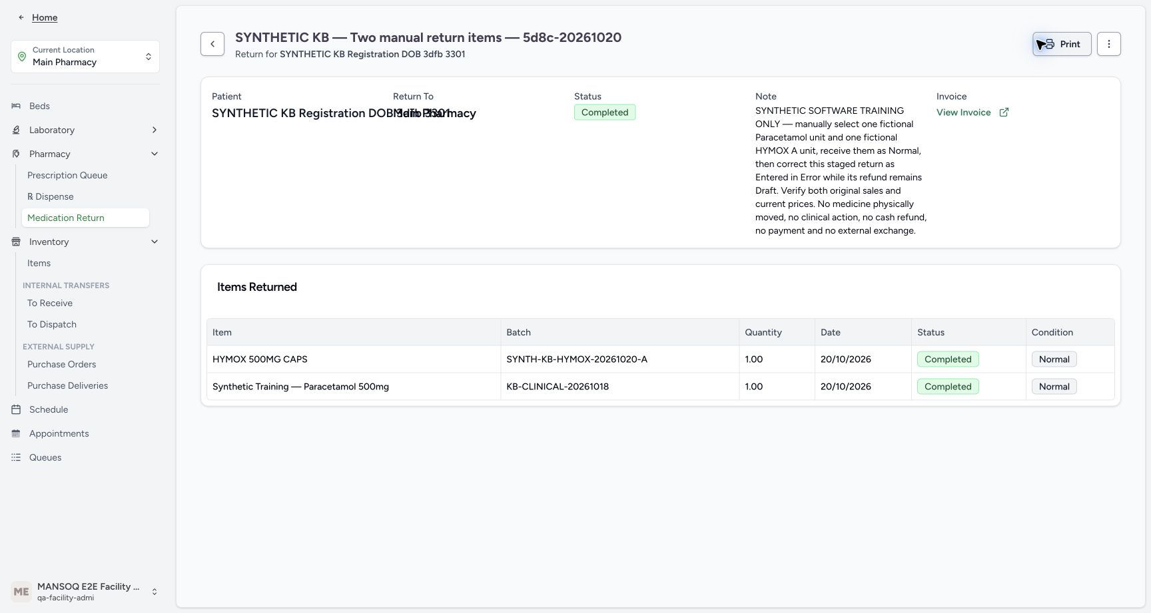The width and height of the screenshot is (1151, 613).
Task: Click the Inventory store icon
Action: pyautogui.click(x=16, y=242)
